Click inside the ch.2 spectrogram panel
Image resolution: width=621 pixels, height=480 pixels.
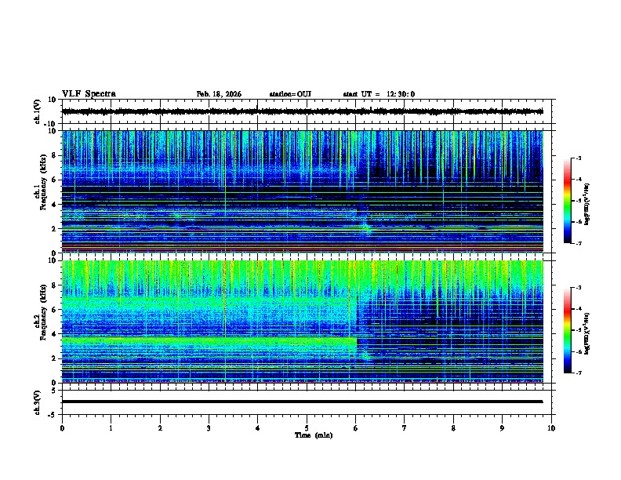pos(303,322)
